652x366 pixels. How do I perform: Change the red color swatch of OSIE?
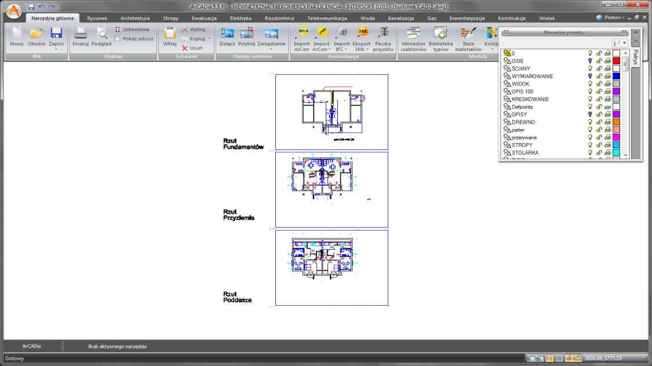pos(616,61)
